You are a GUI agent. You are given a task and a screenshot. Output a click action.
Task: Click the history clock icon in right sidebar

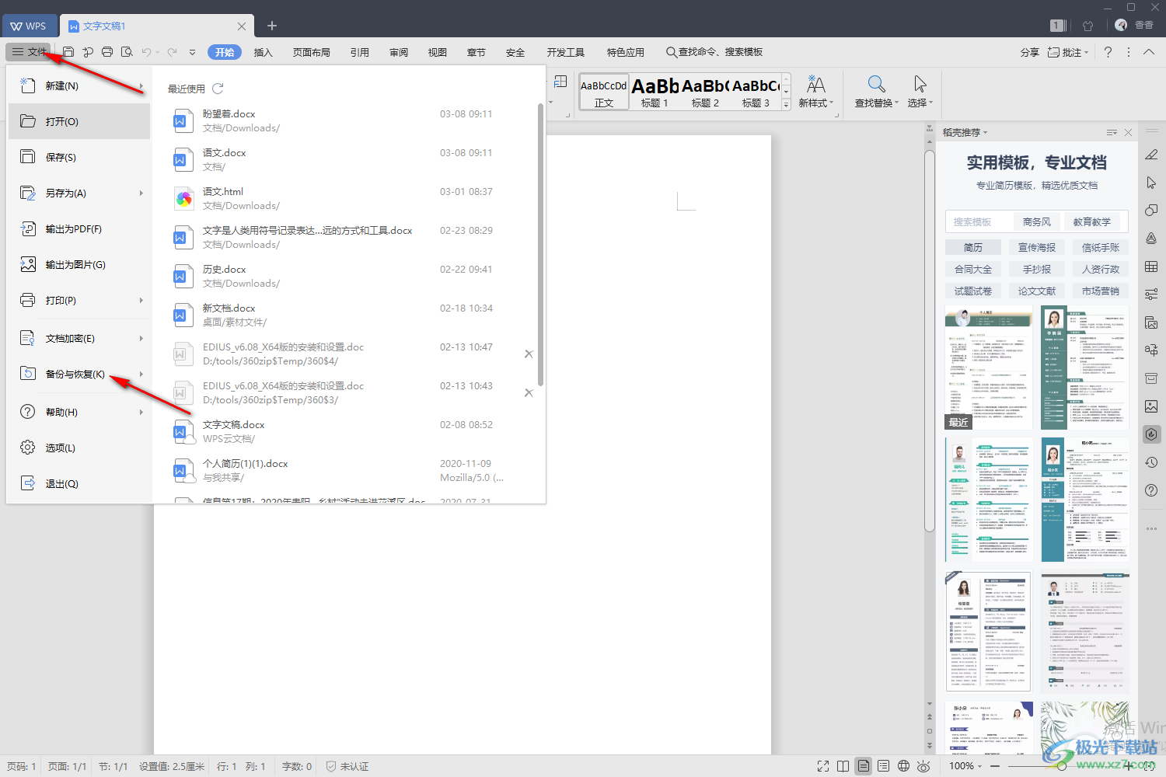pos(1151,462)
